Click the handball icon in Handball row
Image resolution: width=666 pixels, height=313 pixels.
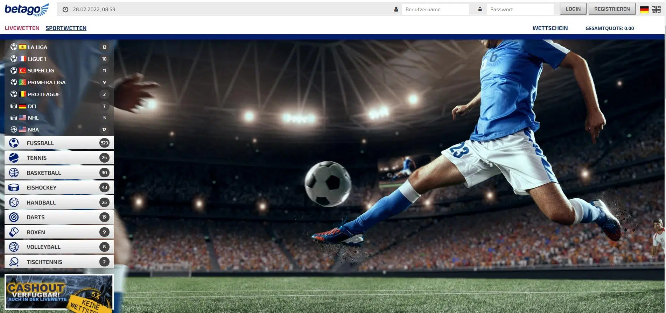(x=14, y=202)
